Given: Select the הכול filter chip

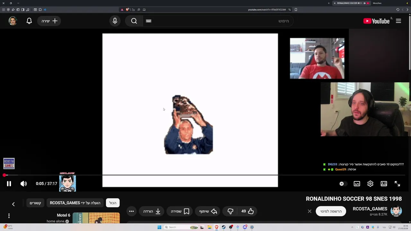Looking at the screenshot, I should [113, 203].
